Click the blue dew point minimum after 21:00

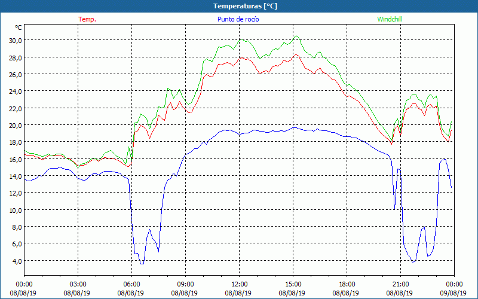[x=413, y=262]
